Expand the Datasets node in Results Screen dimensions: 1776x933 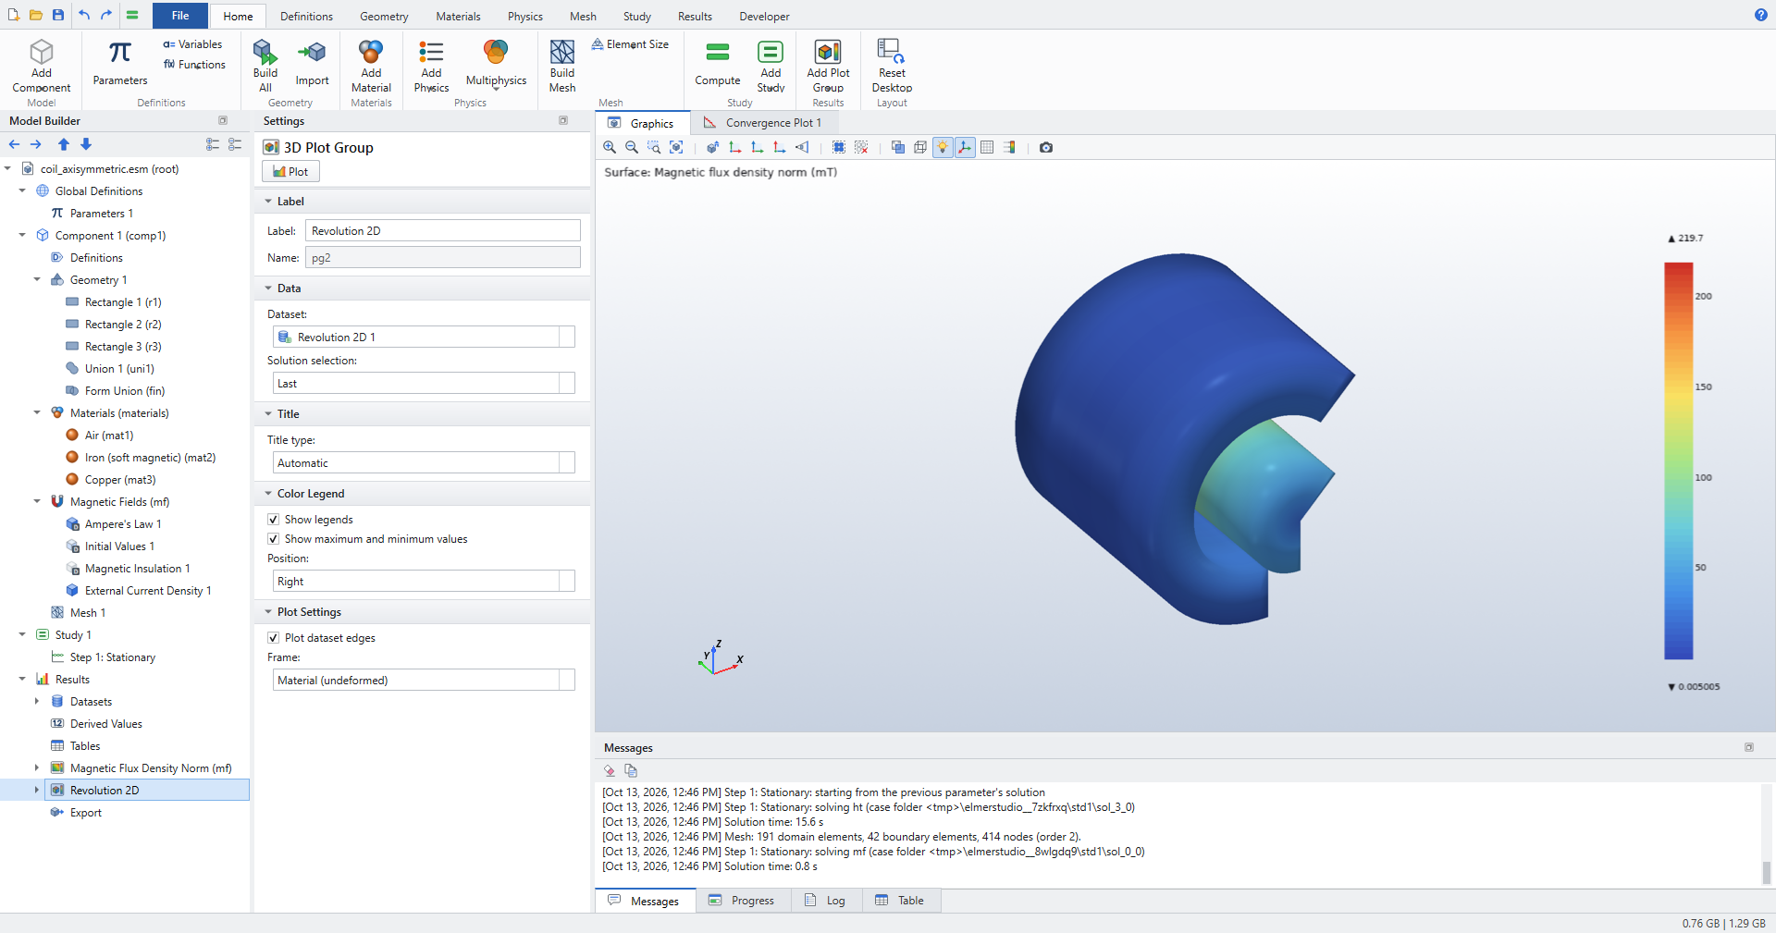(37, 702)
